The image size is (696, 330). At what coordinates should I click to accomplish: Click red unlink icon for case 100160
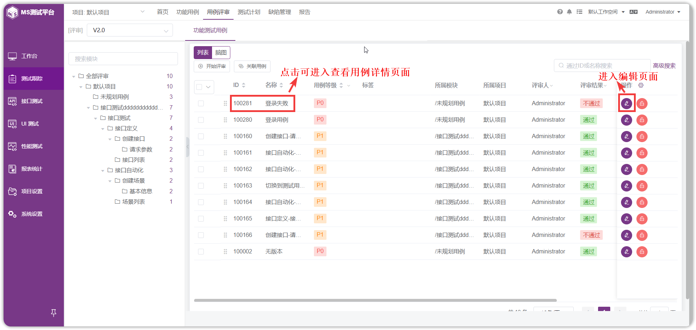[x=642, y=136]
